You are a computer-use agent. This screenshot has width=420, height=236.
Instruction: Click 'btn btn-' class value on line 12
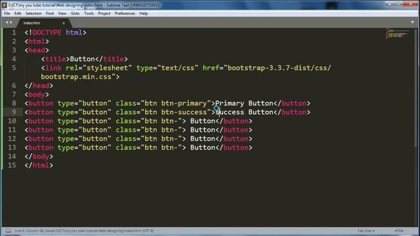[161, 138]
